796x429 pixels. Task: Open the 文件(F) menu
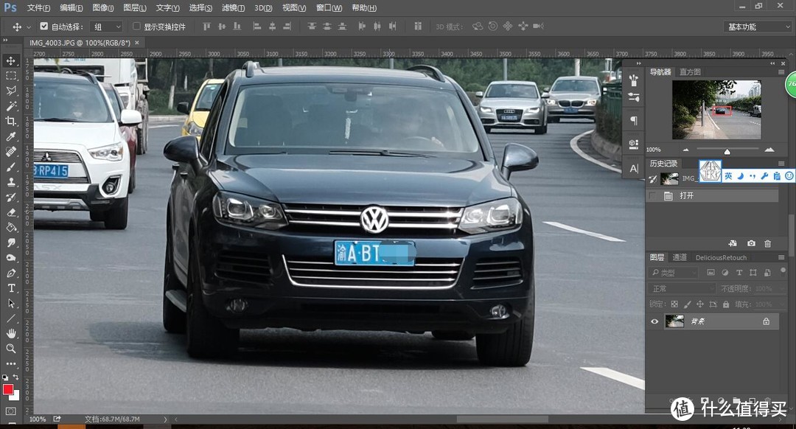pos(38,8)
